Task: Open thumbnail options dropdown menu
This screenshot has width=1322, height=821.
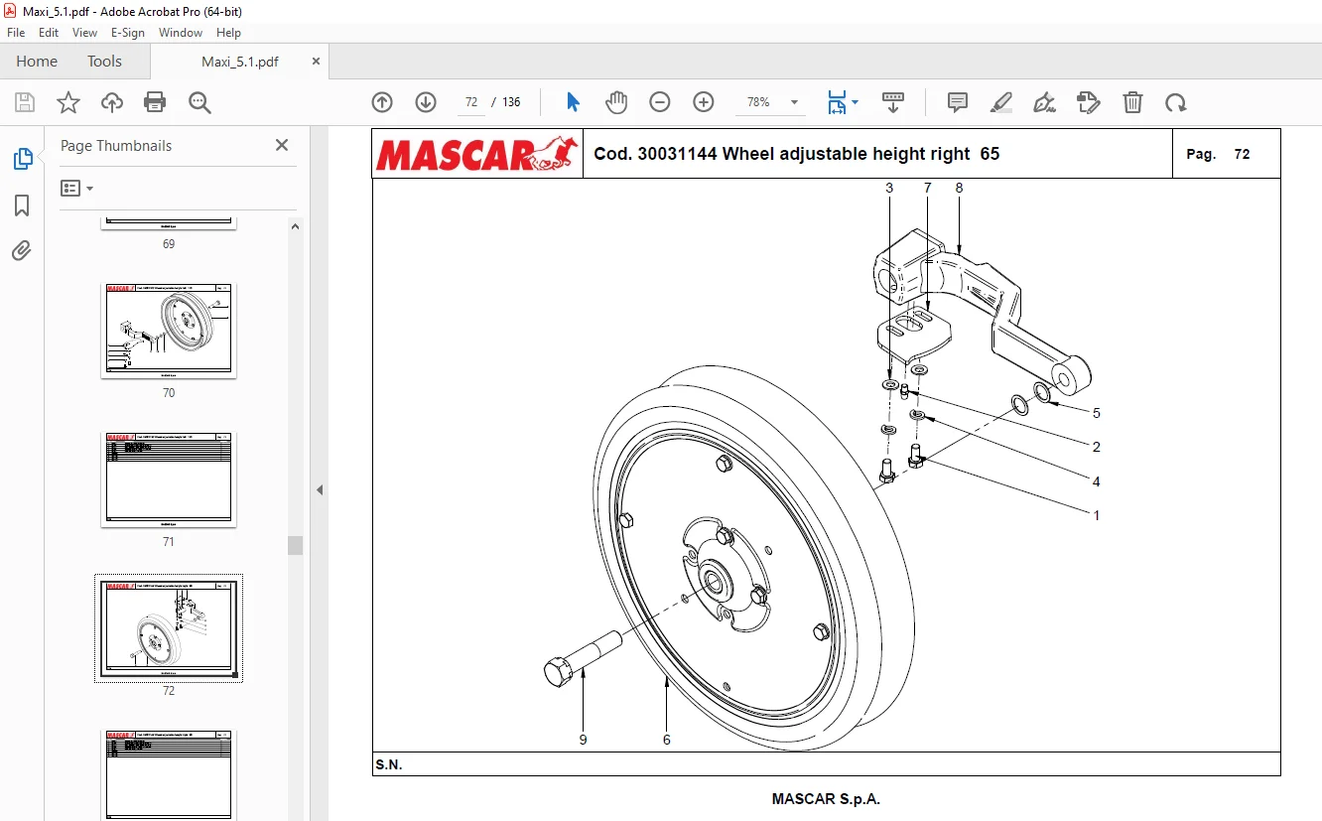Action: click(77, 188)
